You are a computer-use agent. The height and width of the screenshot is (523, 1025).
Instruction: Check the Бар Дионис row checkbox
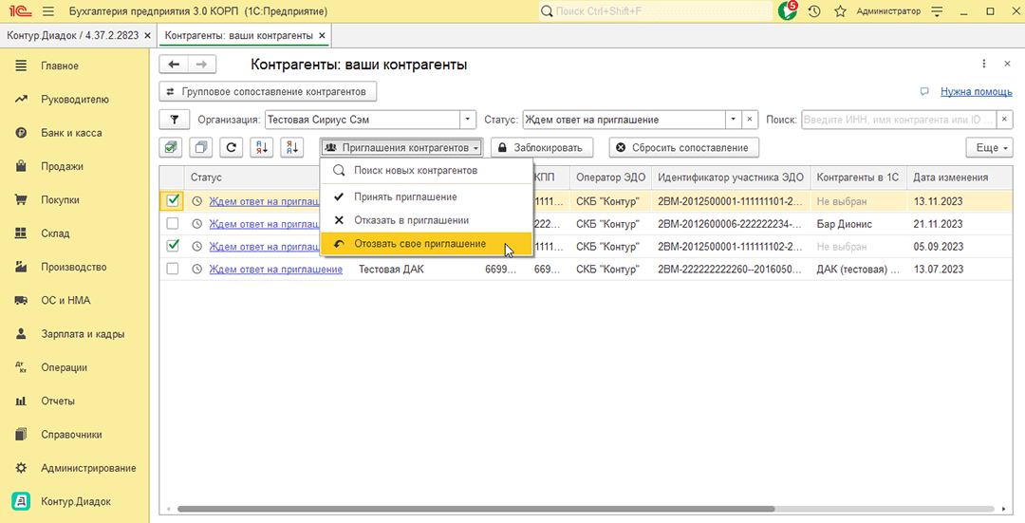[173, 224]
